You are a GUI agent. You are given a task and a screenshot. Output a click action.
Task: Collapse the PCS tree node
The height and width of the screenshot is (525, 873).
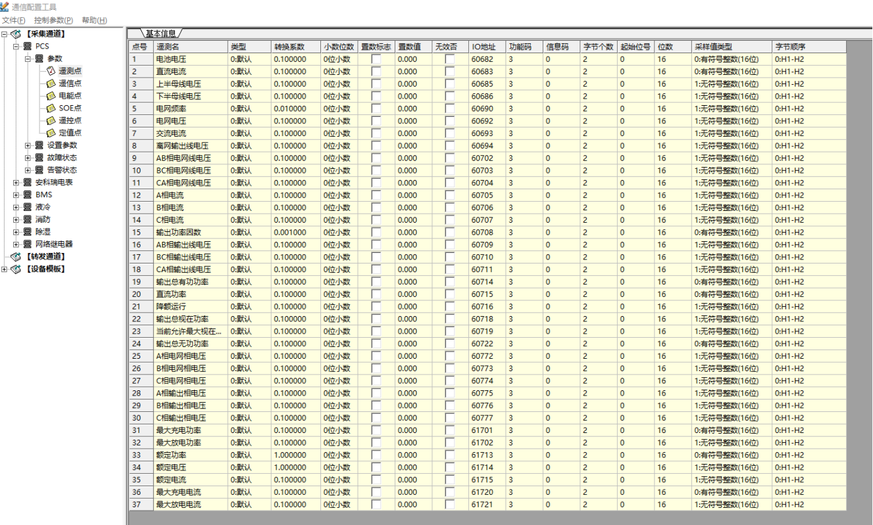click(16, 47)
